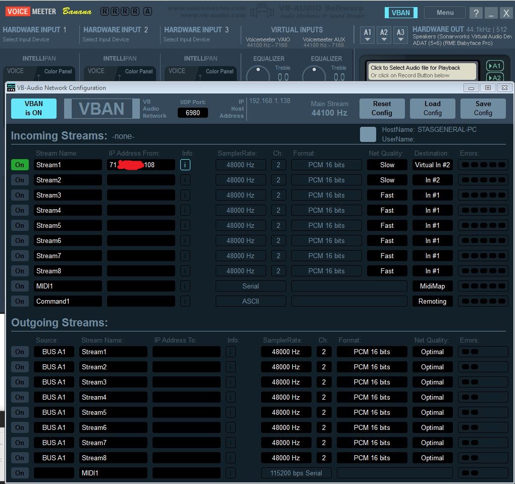Click Reset Config button
The width and height of the screenshot is (515, 484).
[382, 109]
